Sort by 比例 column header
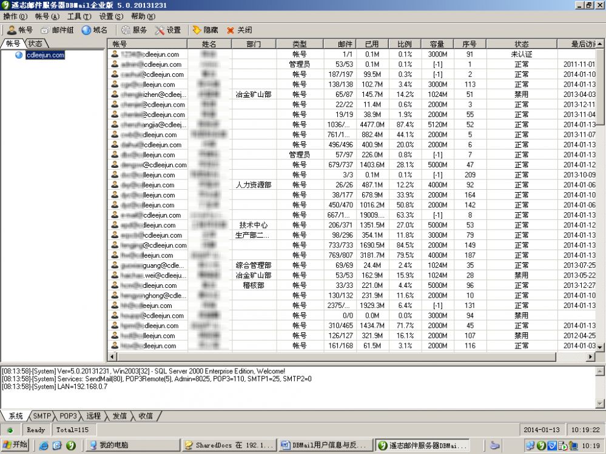 click(x=405, y=44)
